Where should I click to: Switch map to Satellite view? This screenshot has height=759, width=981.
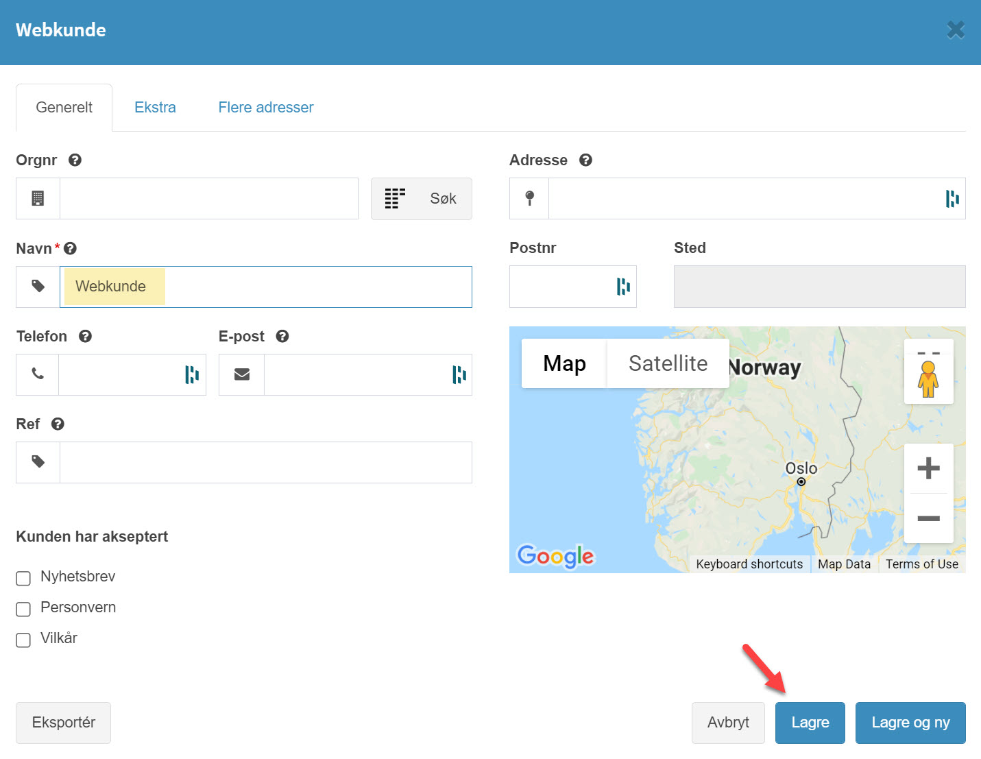(x=668, y=363)
